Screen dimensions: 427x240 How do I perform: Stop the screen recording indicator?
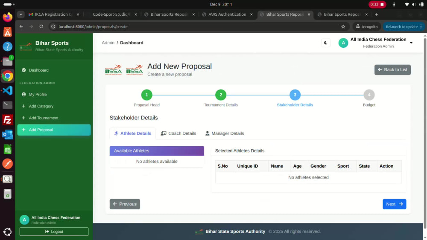coord(377,4)
